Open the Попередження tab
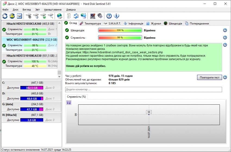 tap(197, 23)
